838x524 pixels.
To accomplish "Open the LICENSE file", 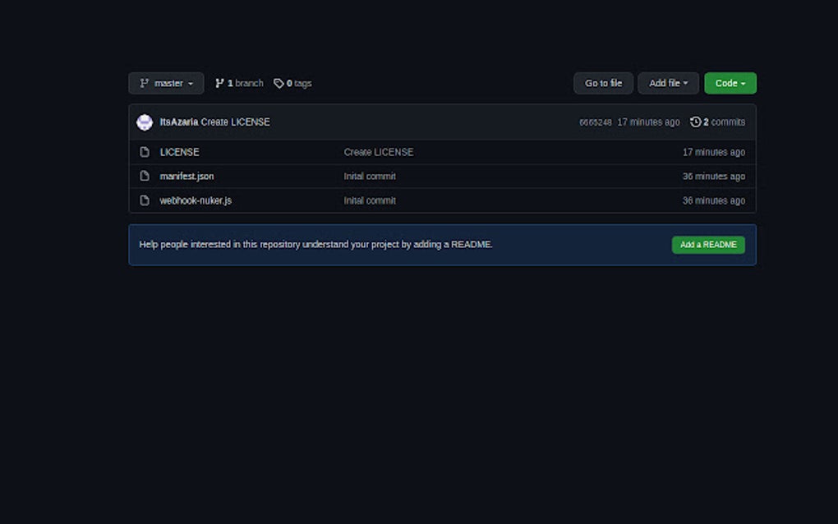I will click(179, 152).
